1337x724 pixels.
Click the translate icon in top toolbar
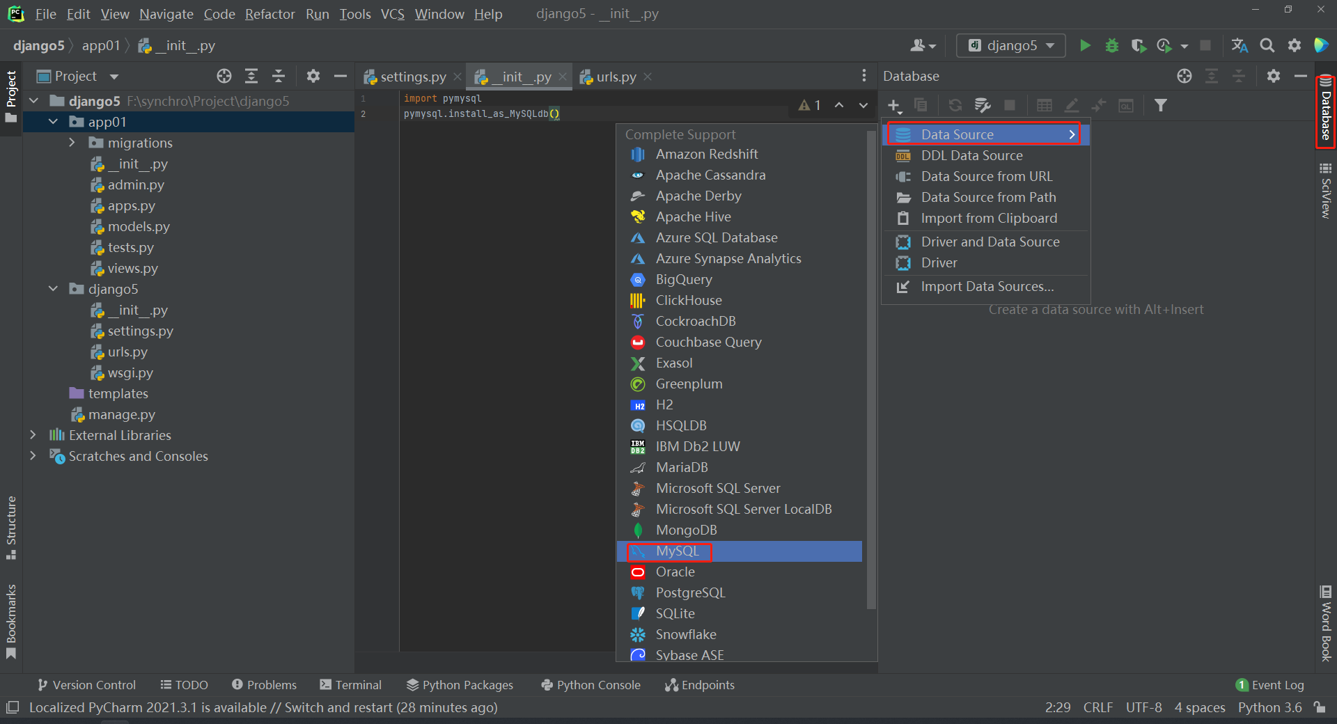pyautogui.click(x=1240, y=46)
